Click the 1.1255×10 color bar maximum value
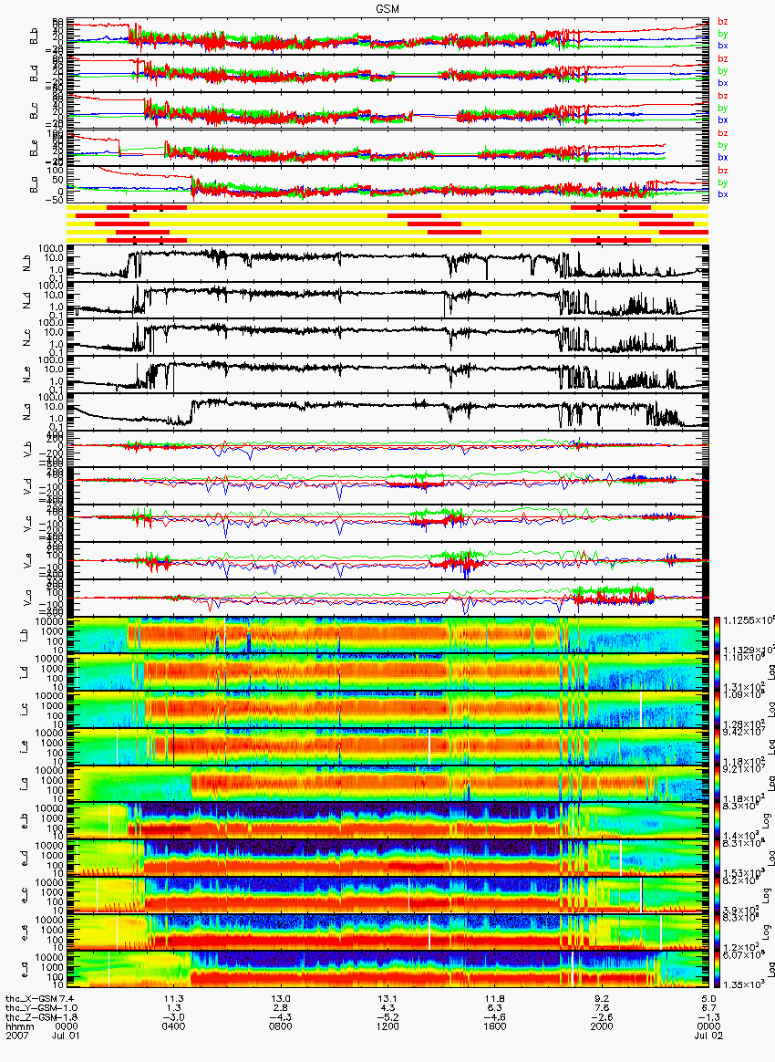 [749, 619]
